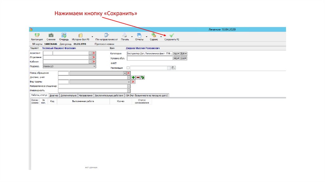
Task: Open Заключительные действия tab
Action: 109,95
